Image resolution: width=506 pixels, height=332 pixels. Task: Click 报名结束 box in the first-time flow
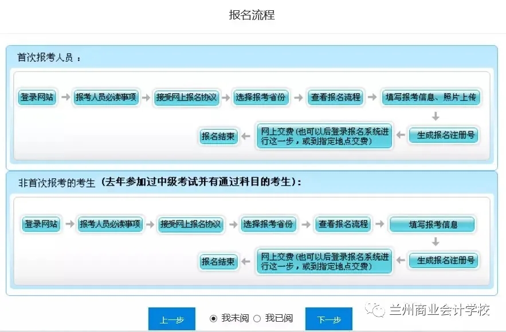[218, 136]
